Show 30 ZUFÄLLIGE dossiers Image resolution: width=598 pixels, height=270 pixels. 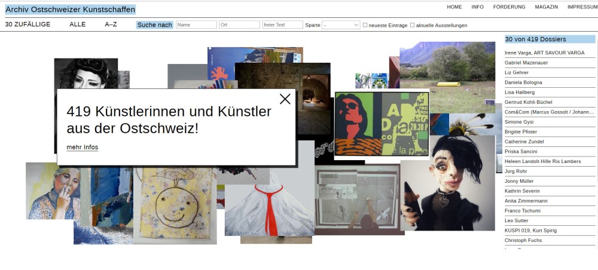[x=28, y=24]
